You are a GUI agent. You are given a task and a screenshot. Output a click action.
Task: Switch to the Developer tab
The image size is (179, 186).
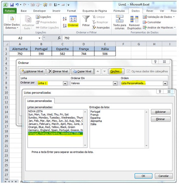(x=40, y=11)
